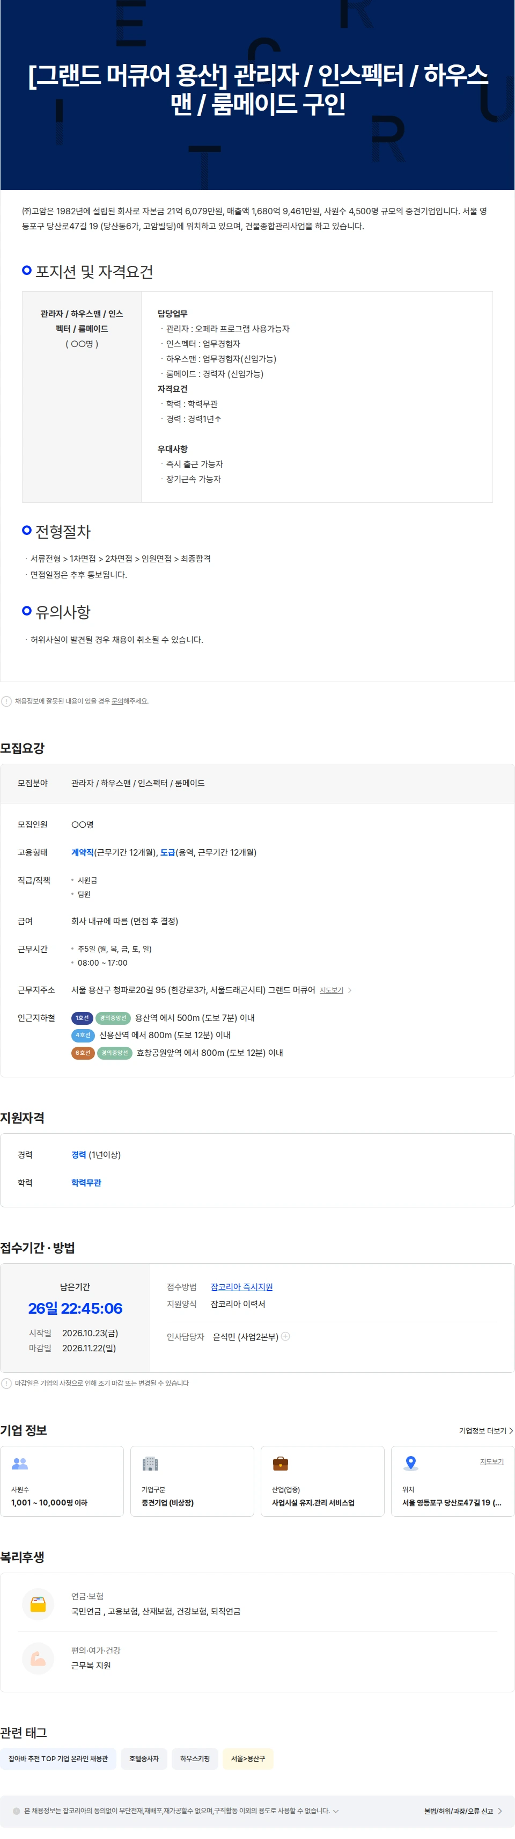Click the 서울 영등포구 당산로47길 19 address text

pyautogui.click(x=452, y=1503)
